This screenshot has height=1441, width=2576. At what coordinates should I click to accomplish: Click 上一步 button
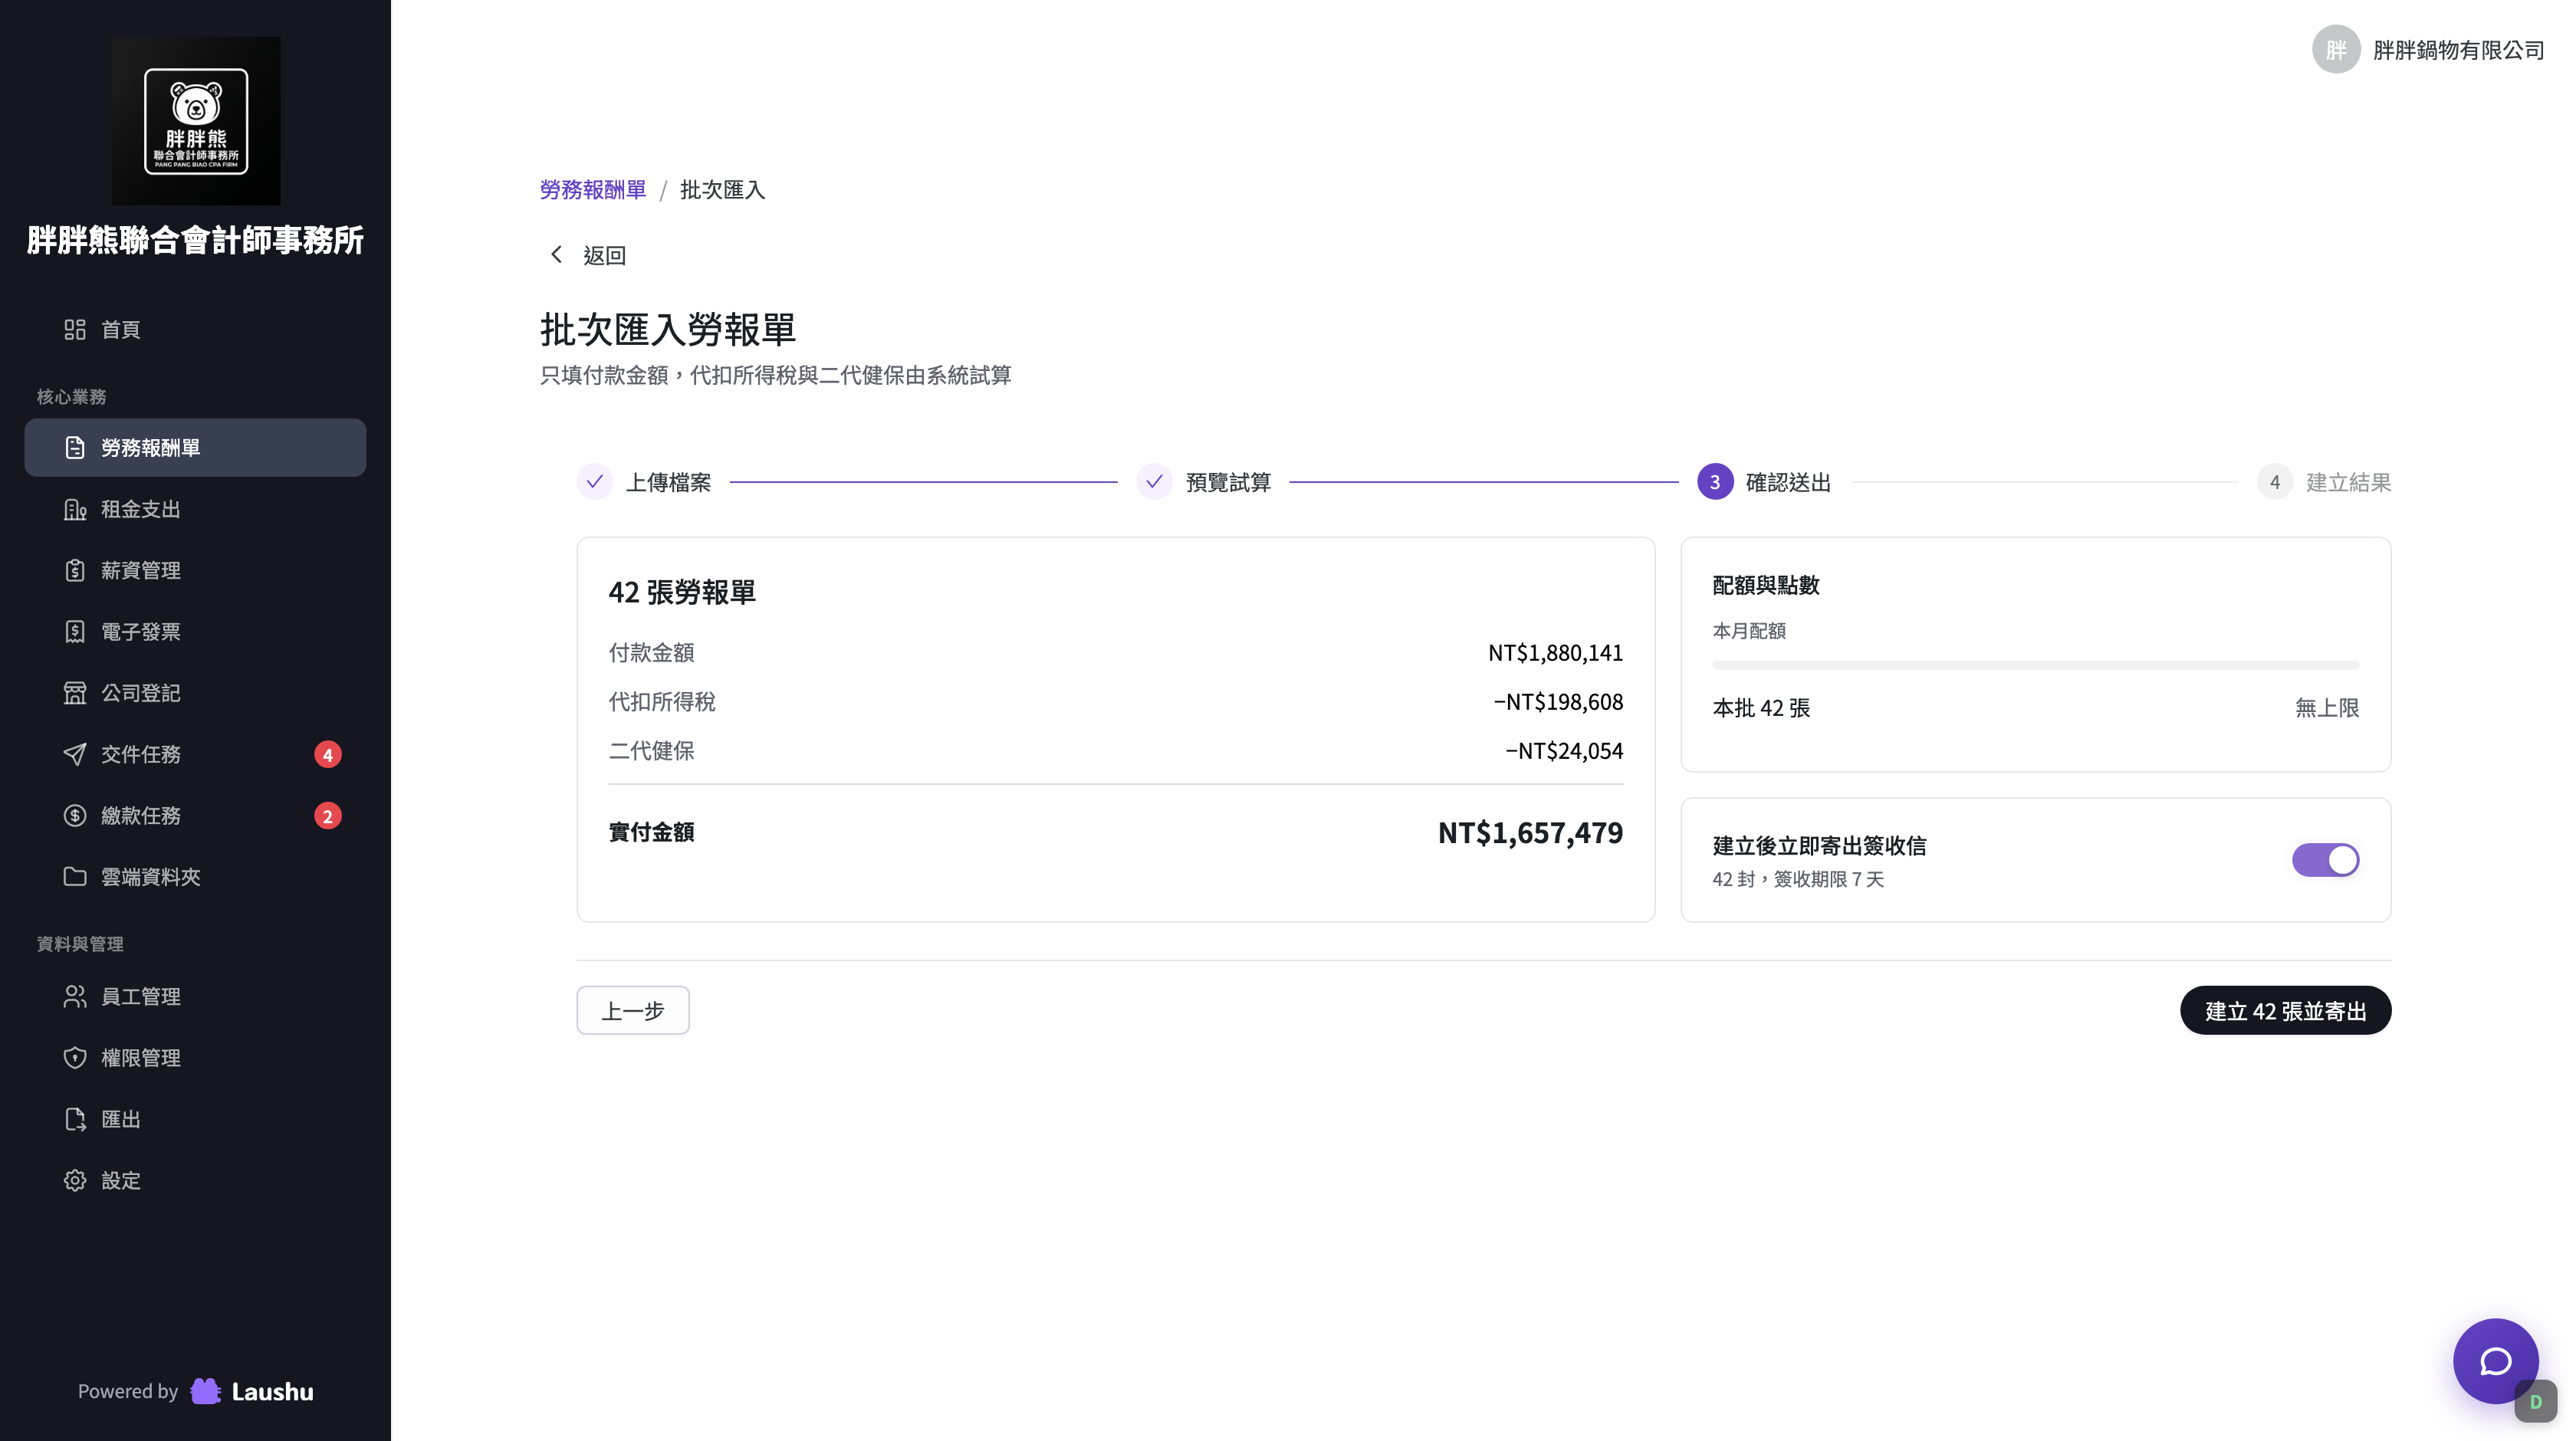(x=633, y=1011)
